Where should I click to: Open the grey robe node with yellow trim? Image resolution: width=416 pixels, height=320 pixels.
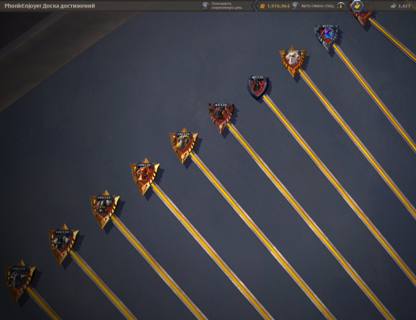pos(183,145)
